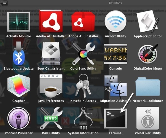The width and height of the screenshot is (166, 138).
Task: Open AirPort Utility Wi-Fi icon
Action: pos(115,22)
